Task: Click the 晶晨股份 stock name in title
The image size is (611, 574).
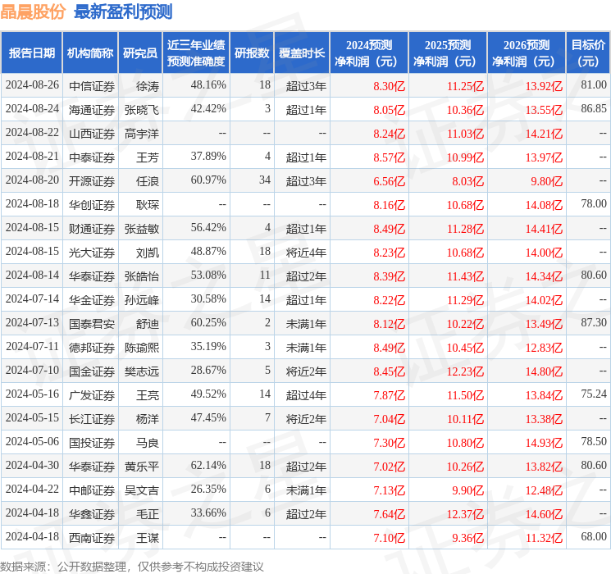Action: click(34, 11)
